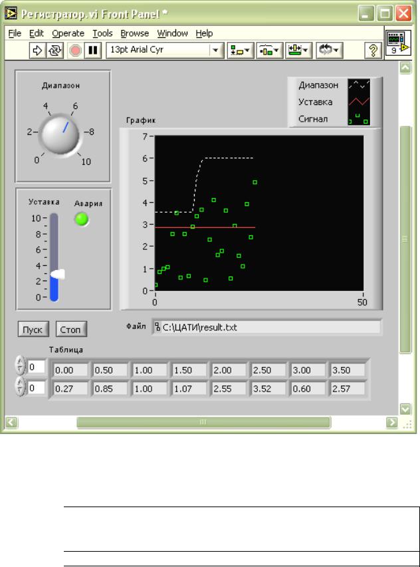The image size is (420, 567).
Task: Click the horizontal scrollbar thumb
Action: tap(203, 422)
